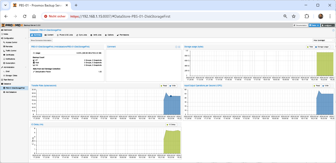Collapse the Configuration section in sidebar
This screenshot has height=163, width=336.
(x=26, y=38)
